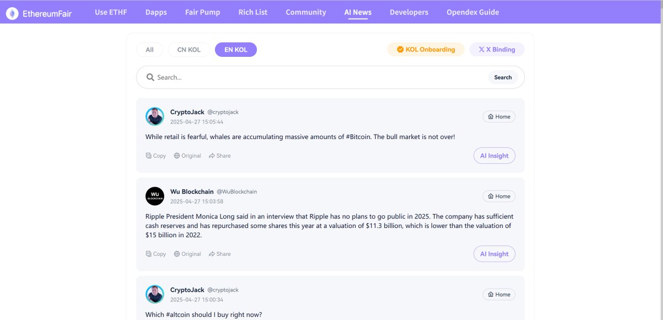Open the Use ETHF menu
The image size is (663, 320).
point(111,12)
